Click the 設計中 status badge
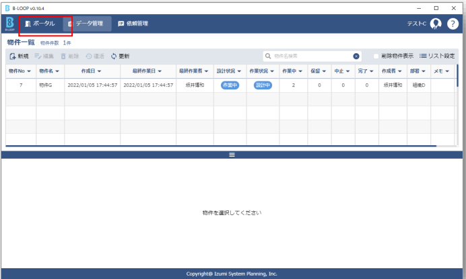 point(262,85)
